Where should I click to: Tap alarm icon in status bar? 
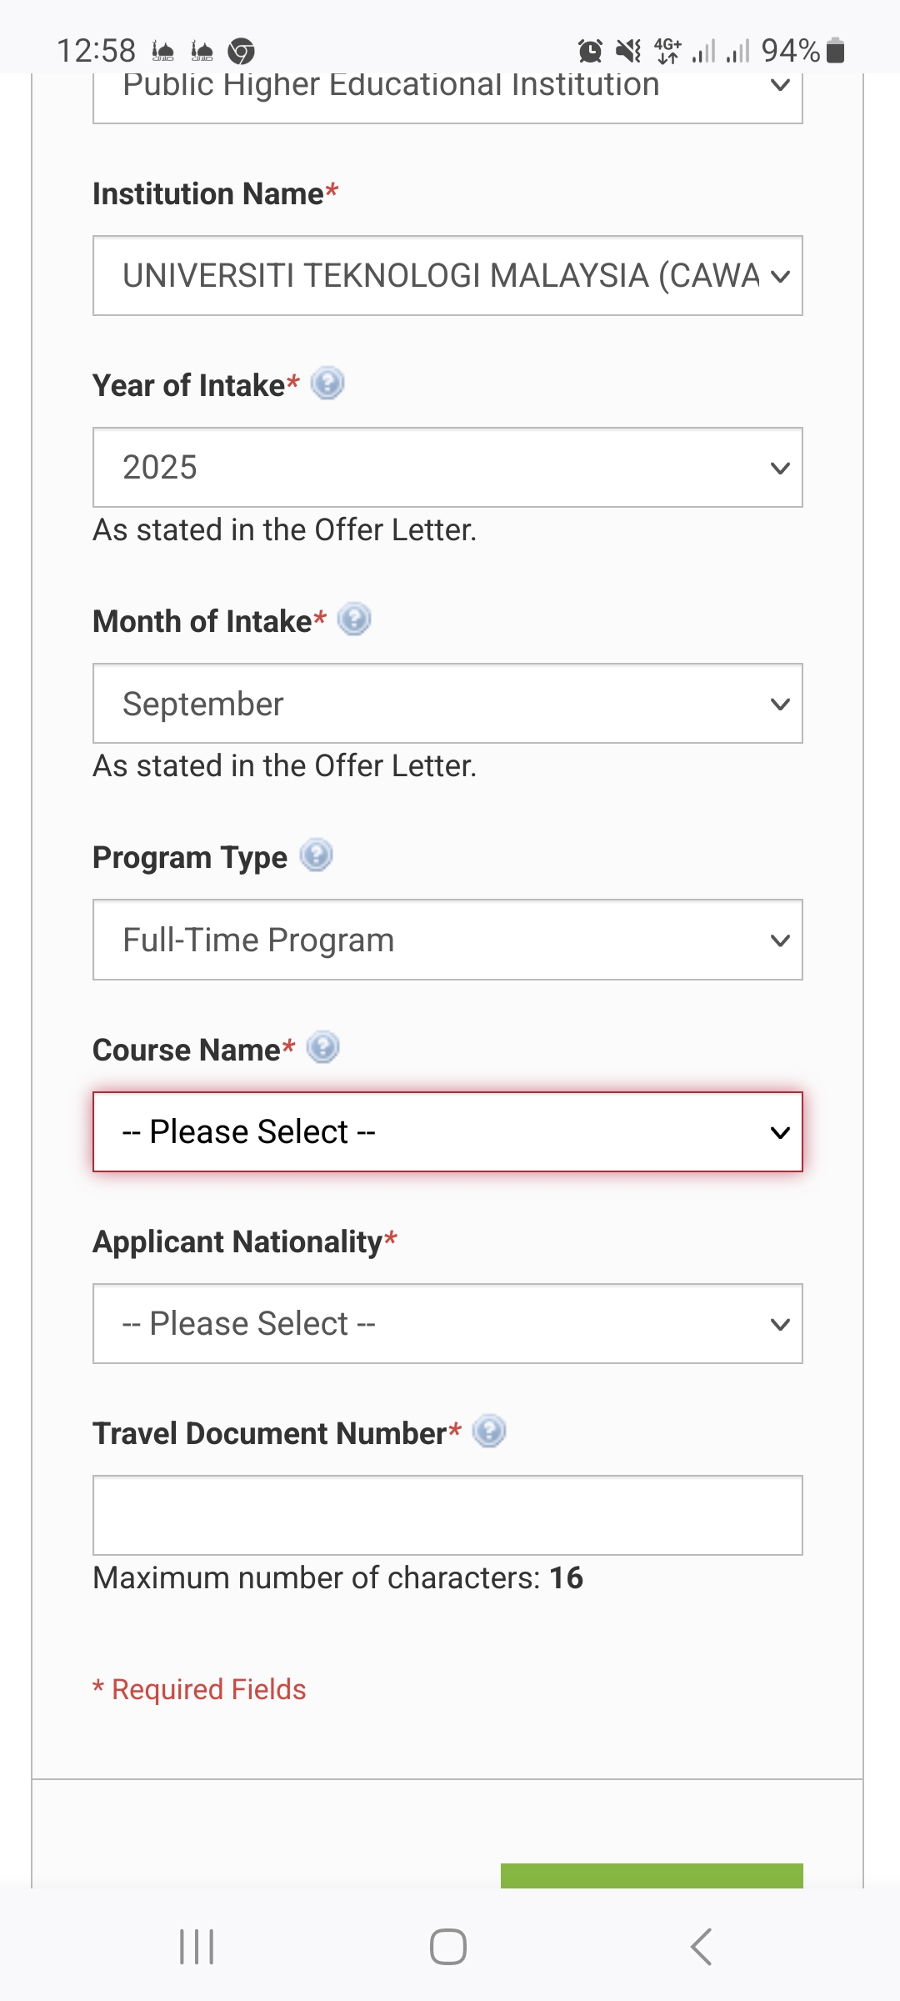(x=590, y=51)
